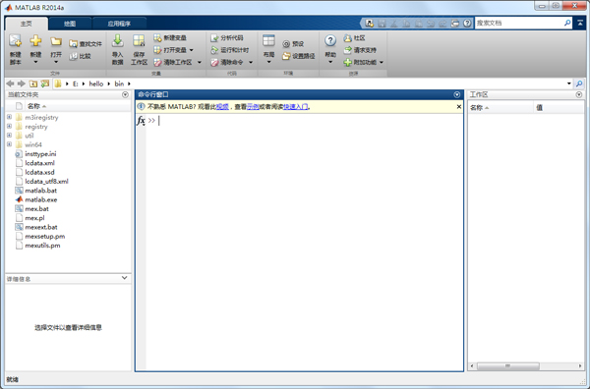Click the hello path segment
Screen dimensions: 590x389
96,83
